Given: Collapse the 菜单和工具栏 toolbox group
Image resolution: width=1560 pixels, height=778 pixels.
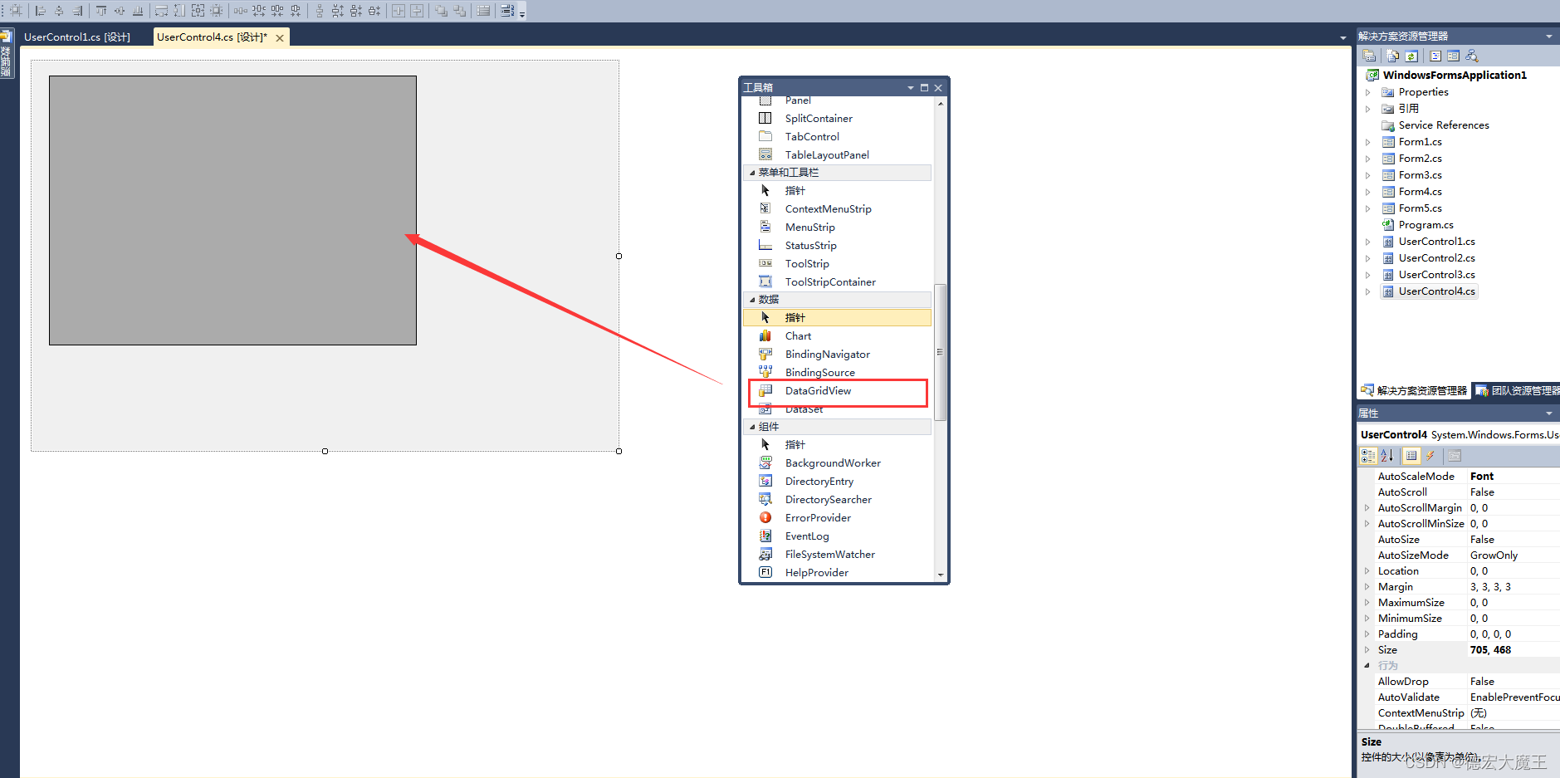Looking at the screenshot, I should pyautogui.click(x=752, y=173).
